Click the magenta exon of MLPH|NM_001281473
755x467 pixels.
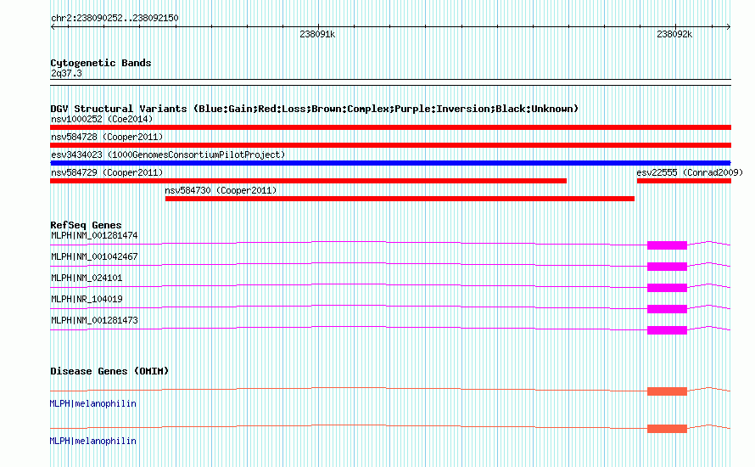click(667, 330)
